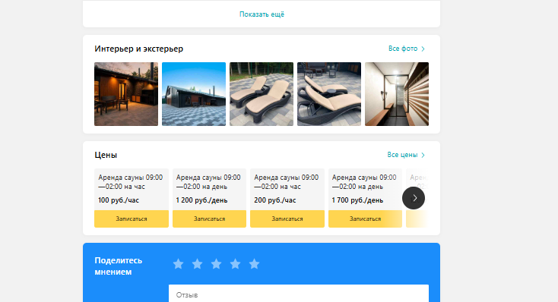
Task: Click the chevron next to 'Все цены'
Action: [x=423, y=155]
